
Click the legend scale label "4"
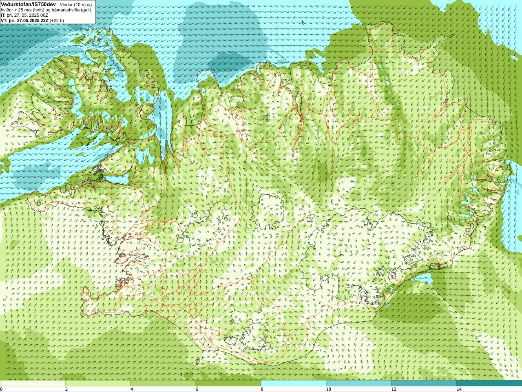point(132,389)
